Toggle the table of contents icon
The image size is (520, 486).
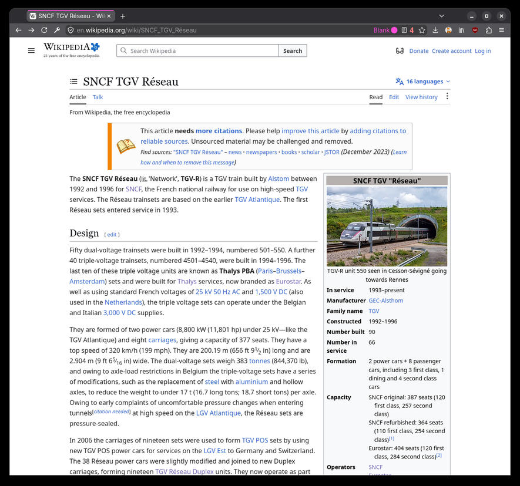(73, 82)
